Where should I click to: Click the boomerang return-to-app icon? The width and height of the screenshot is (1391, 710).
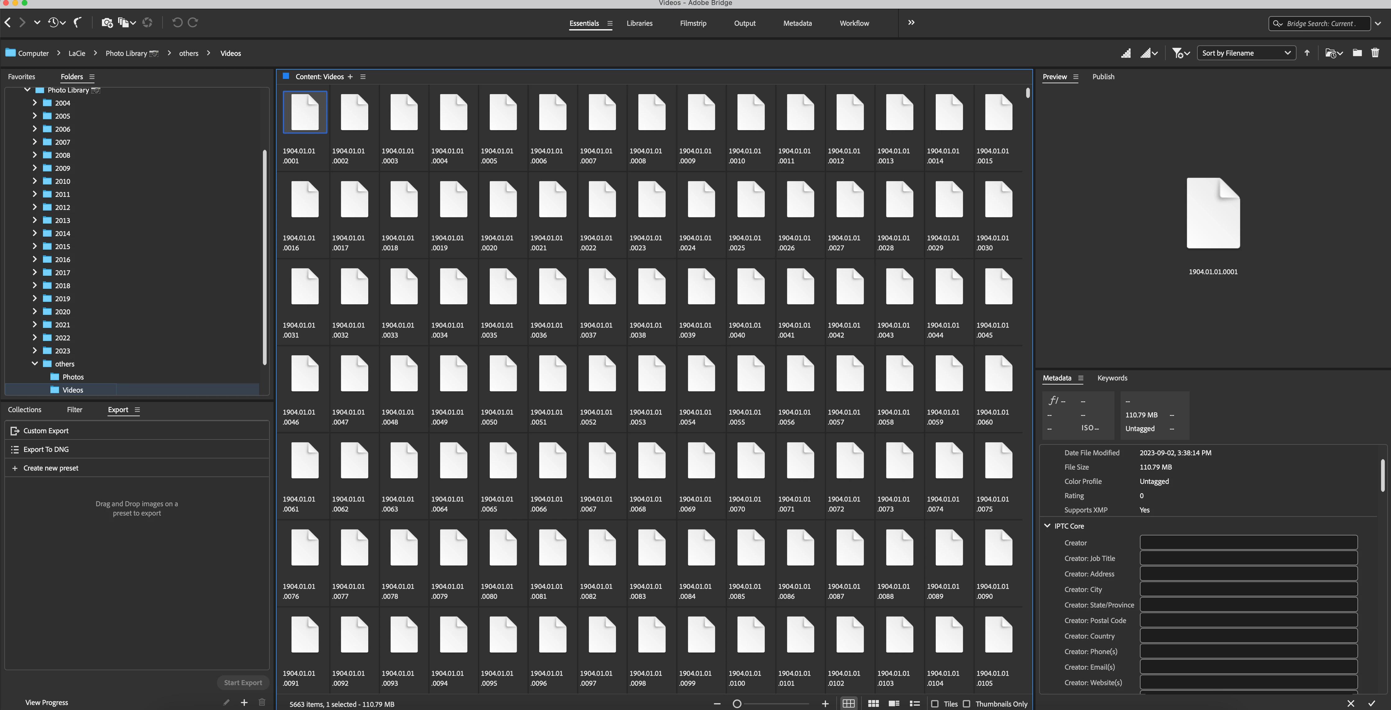tap(78, 23)
